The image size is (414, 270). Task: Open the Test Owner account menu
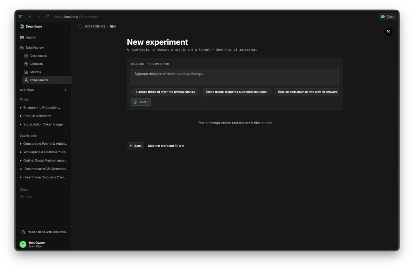coord(44,245)
